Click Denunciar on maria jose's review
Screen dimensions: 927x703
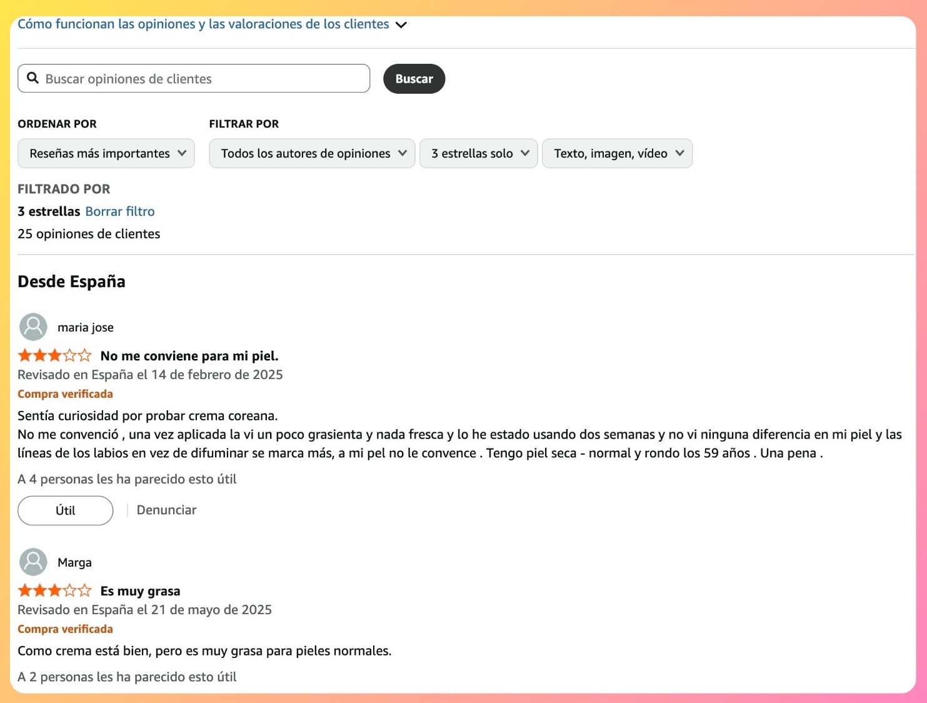click(166, 510)
